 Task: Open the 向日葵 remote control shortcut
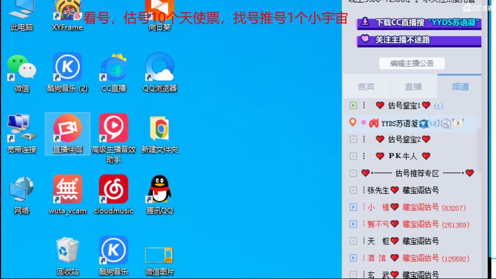[x=159, y=15]
